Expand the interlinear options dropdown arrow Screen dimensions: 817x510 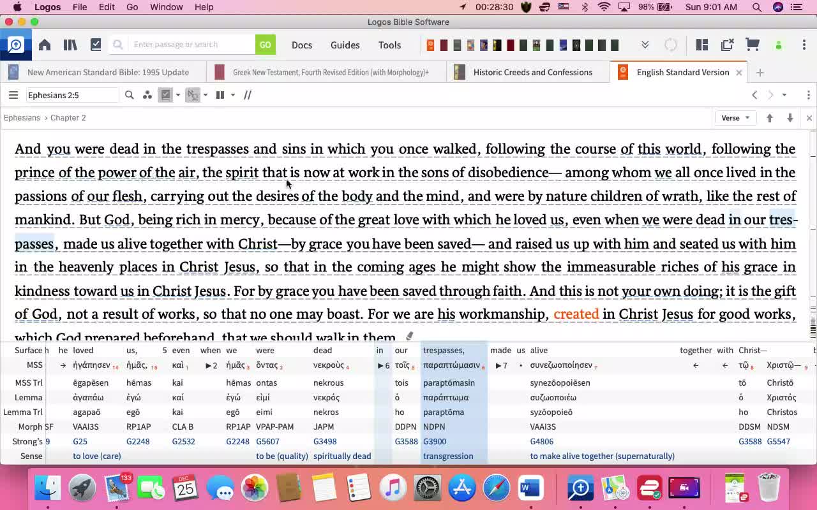pos(178,95)
